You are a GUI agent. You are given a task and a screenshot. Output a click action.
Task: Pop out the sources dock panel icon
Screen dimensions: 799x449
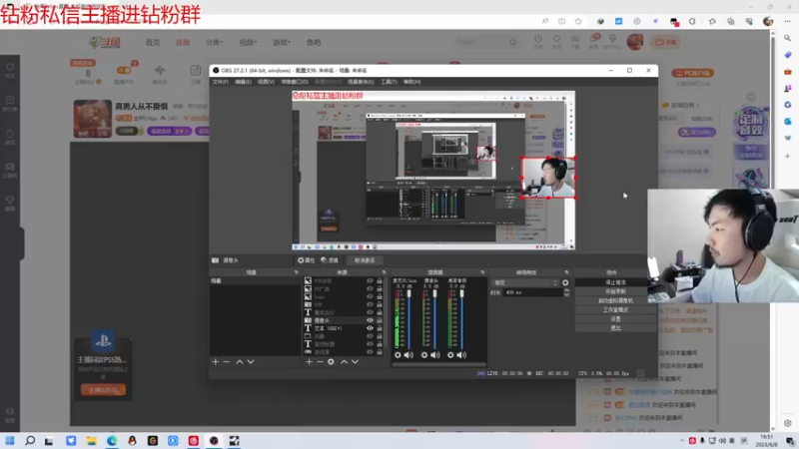pos(384,272)
